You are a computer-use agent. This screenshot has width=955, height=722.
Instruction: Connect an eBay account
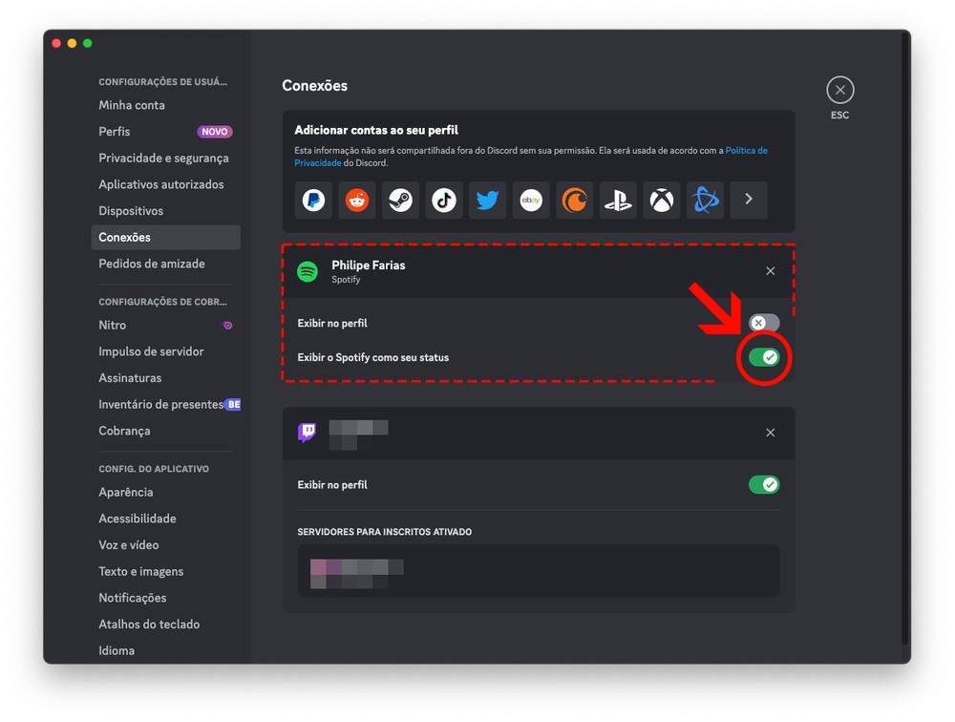[x=531, y=200]
